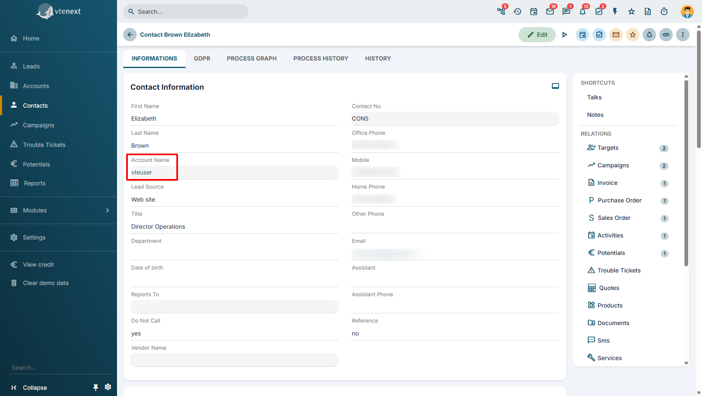
Task: Toggle the Contact Information panel view icon
Action: pos(555,86)
